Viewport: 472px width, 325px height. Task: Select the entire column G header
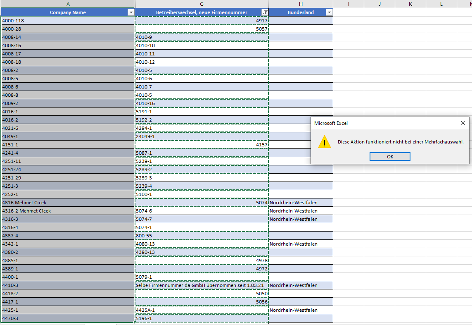202,4
